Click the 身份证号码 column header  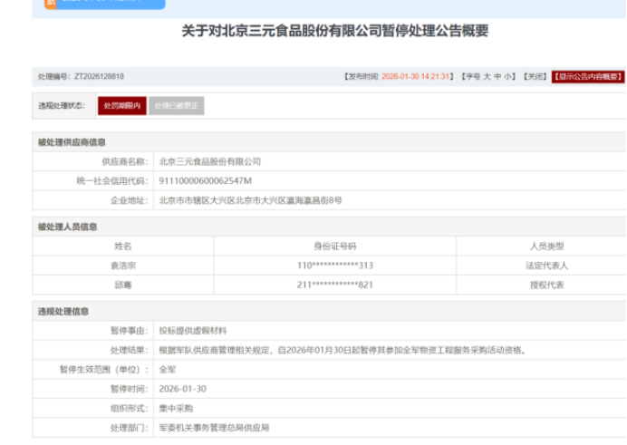[335, 246]
